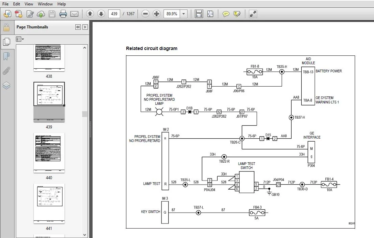
Task: Select the page 439 thumbnail
Action: (x=49, y=102)
